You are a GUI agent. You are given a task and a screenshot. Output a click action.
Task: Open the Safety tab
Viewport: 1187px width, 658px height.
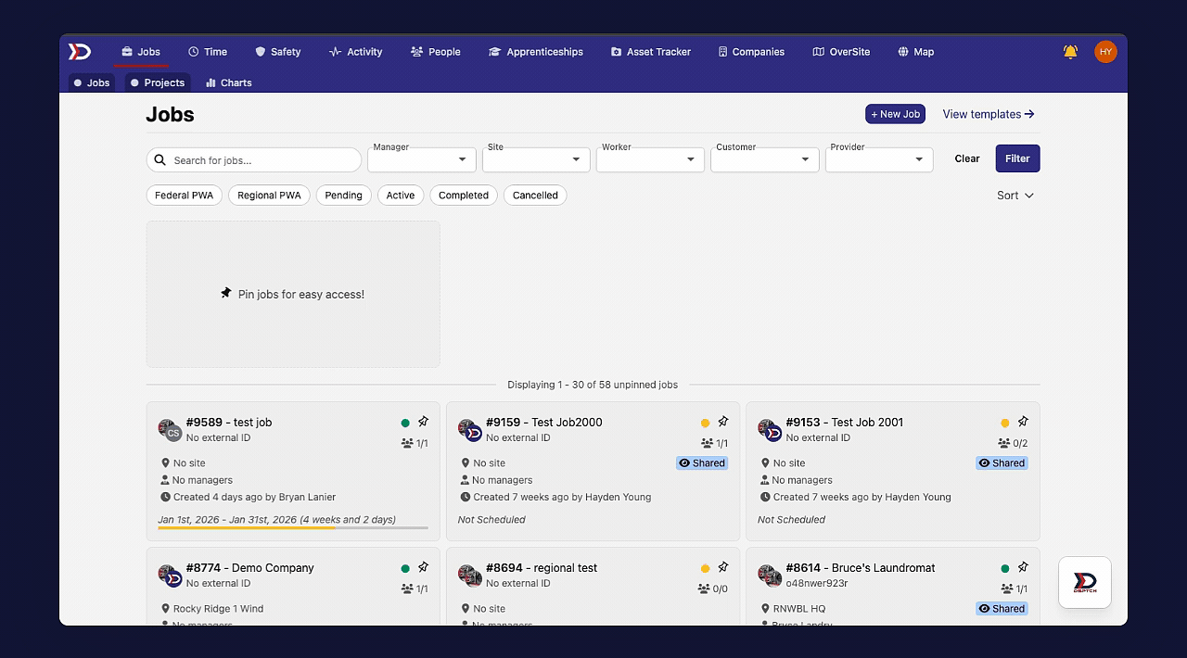pyautogui.click(x=278, y=52)
